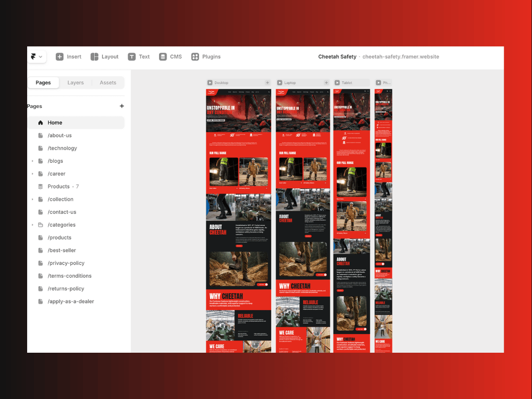Expand the /career page group
This screenshot has width=532, height=399.
[32, 174]
